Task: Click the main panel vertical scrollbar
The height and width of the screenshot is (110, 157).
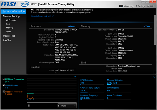Action: pos(155,30)
